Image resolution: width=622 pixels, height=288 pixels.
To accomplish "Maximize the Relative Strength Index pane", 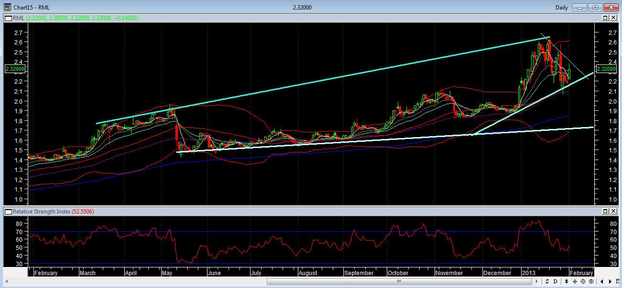I will click(x=605, y=211).
